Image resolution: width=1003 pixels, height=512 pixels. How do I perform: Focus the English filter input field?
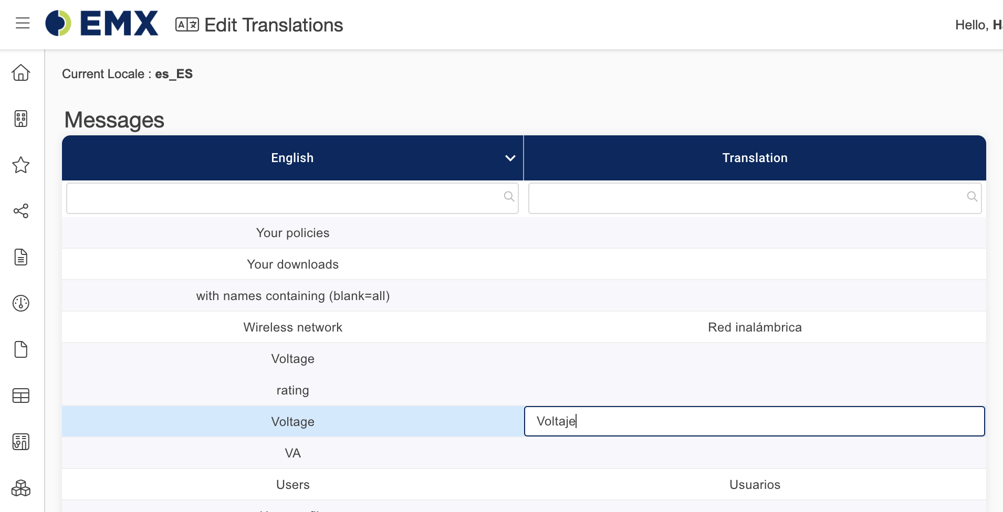pyautogui.click(x=292, y=198)
